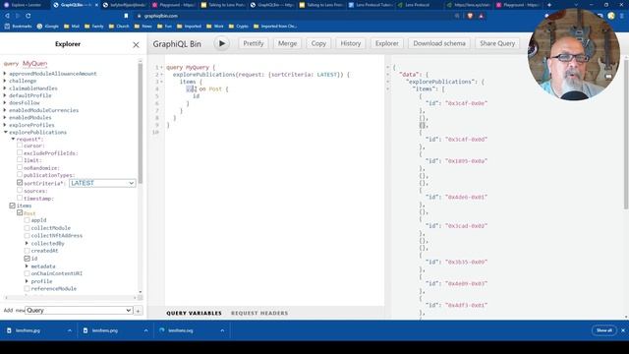Fold line 2 explorePublications in the editor
This screenshot has height=354, width=629.
[161, 75]
